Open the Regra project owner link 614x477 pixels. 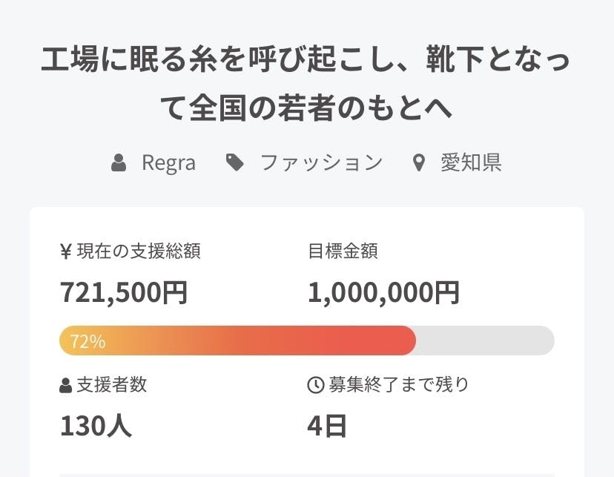point(168,163)
